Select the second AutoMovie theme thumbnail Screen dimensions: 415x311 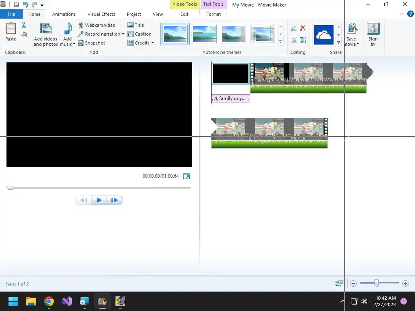[x=204, y=34]
